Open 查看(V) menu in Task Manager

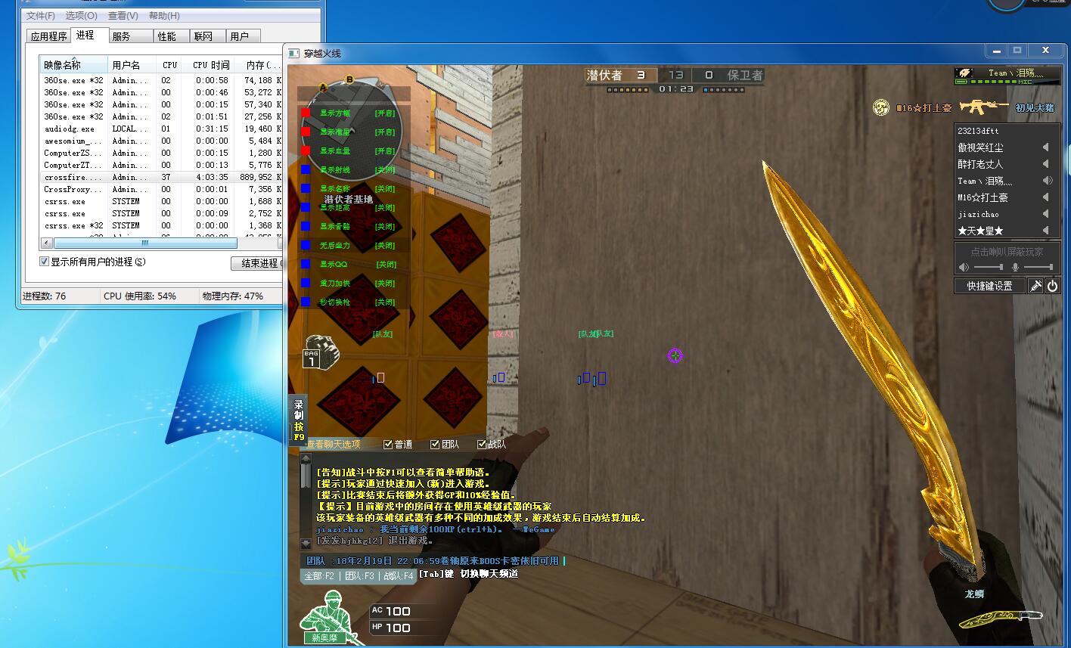point(123,16)
